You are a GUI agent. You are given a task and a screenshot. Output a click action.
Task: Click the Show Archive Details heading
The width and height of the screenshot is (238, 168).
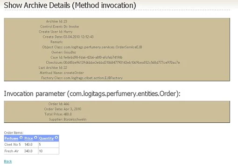tap(70, 5)
